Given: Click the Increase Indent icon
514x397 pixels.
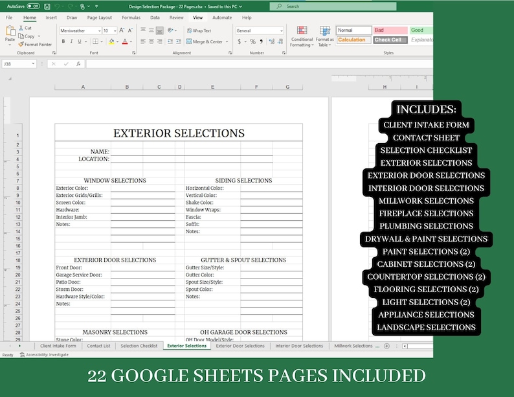Looking at the screenshot, I should (179, 41).
